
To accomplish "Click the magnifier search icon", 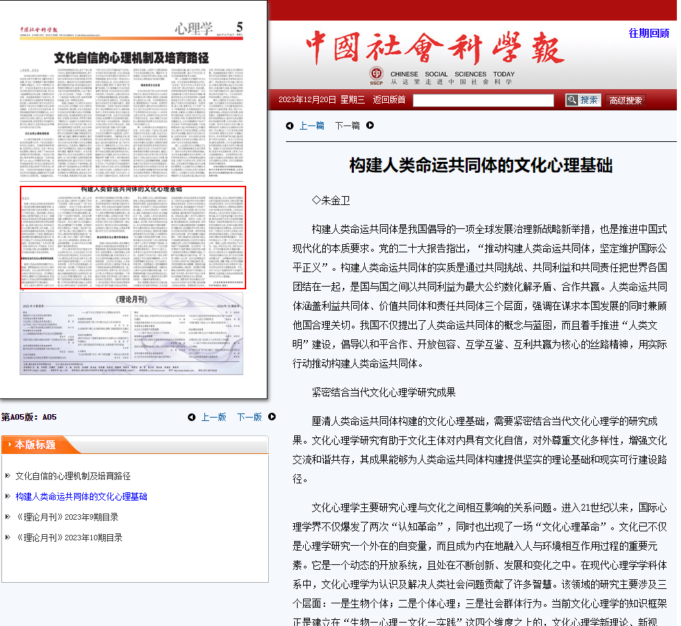I will pos(571,100).
